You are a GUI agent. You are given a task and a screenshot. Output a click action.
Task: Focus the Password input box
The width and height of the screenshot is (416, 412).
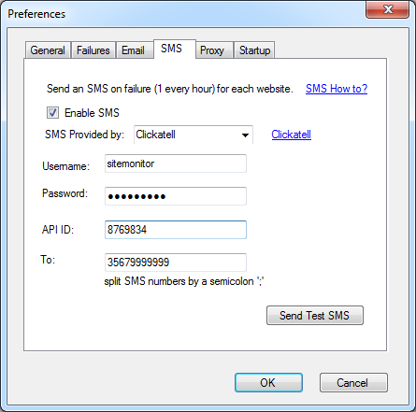point(176,196)
